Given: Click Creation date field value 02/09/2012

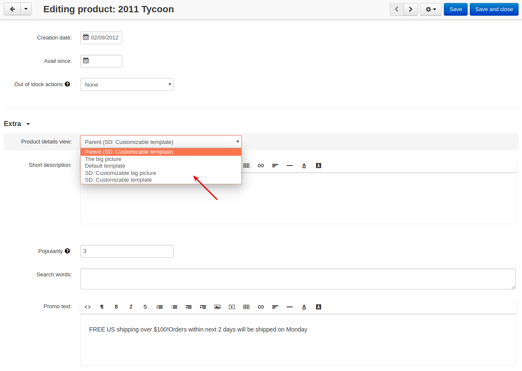Looking at the screenshot, I should pos(104,38).
